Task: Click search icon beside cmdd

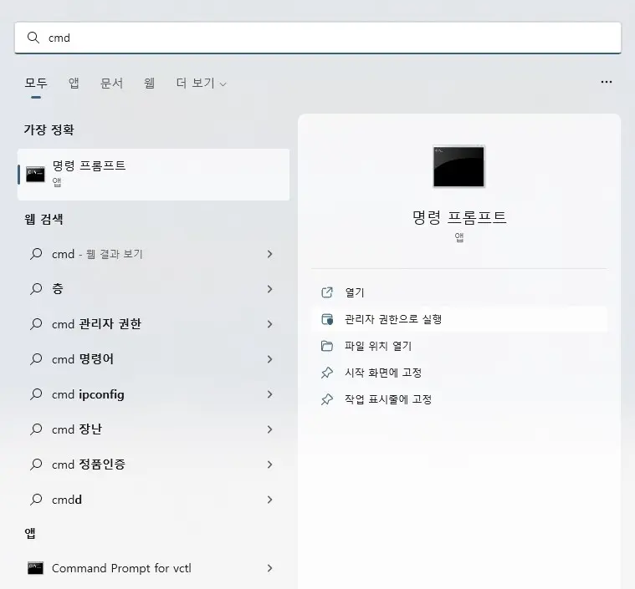Action: pyautogui.click(x=36, y=500)
